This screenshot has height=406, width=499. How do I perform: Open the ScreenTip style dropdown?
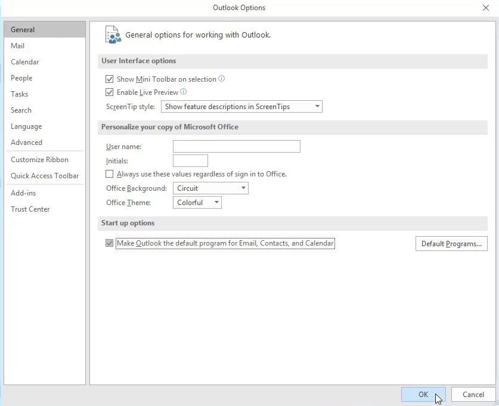tap(241, 106)
